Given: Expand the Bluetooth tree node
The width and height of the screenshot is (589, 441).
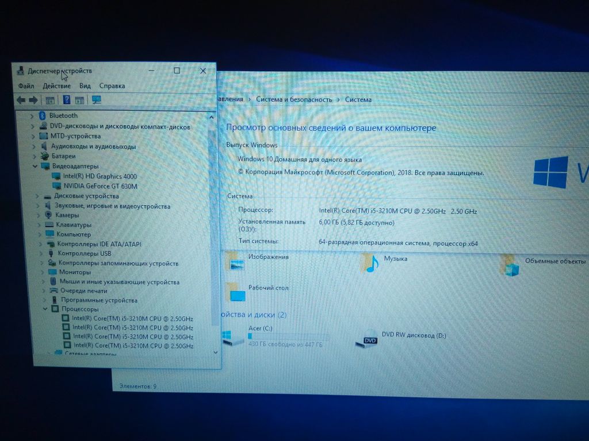Looking at the screenshot, I should coord(32,116).
